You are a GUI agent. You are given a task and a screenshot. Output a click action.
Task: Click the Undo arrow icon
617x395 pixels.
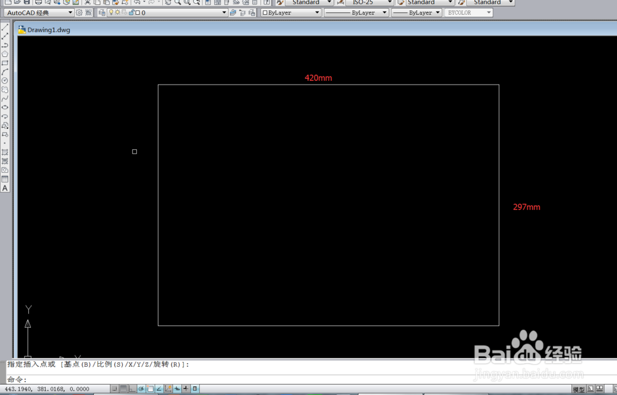point(137,2)
